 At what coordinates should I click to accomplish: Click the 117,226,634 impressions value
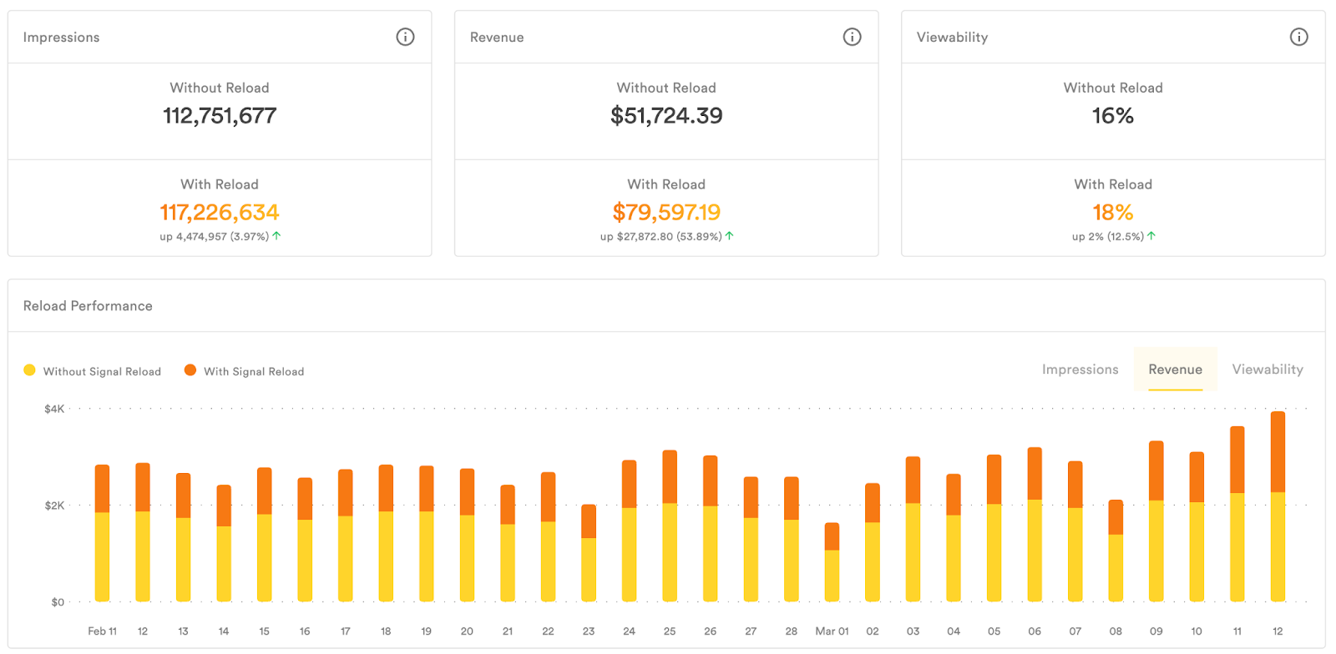coord(220,213)
